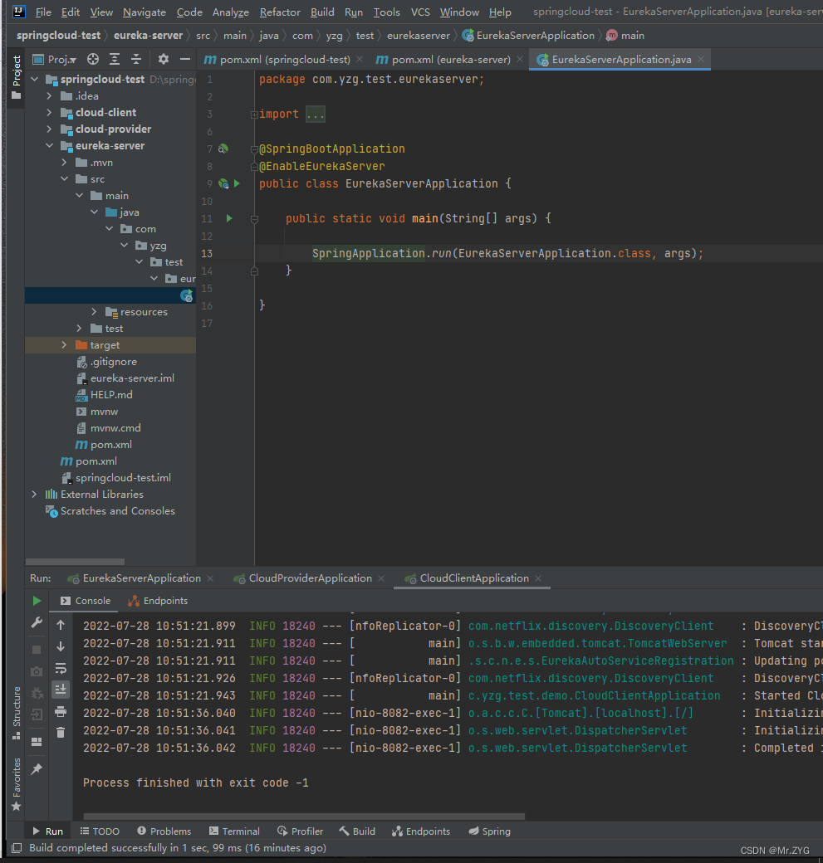Open the Spring tool window
Screen dimensions: 823x863
490,831
